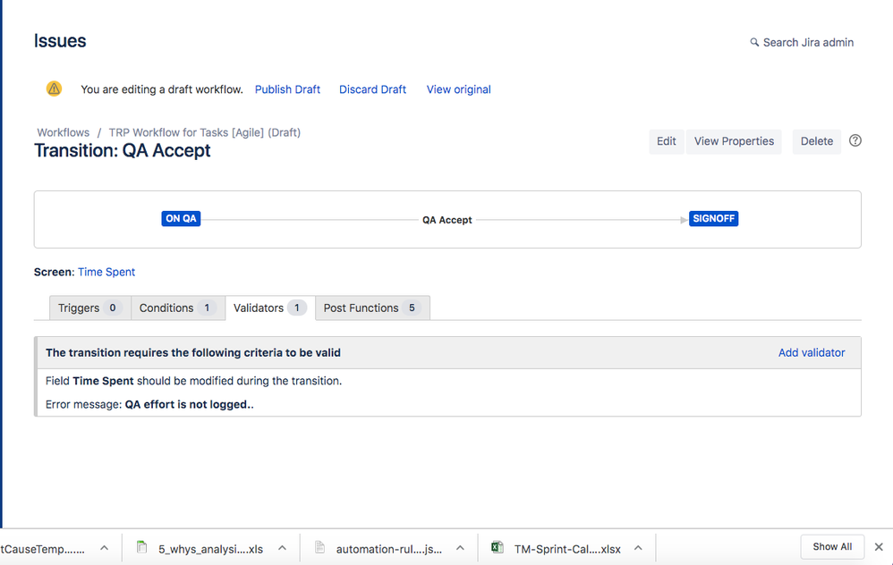893x565 pixels.
Task: Click the automation-rul js file icon
Action: point(319,547)
